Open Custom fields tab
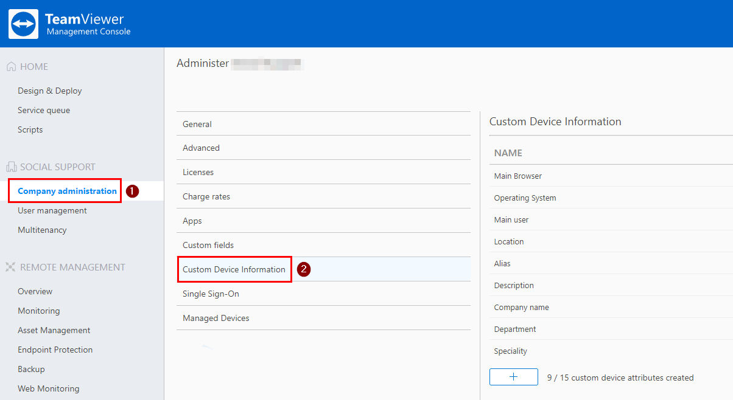 point(323,245)
